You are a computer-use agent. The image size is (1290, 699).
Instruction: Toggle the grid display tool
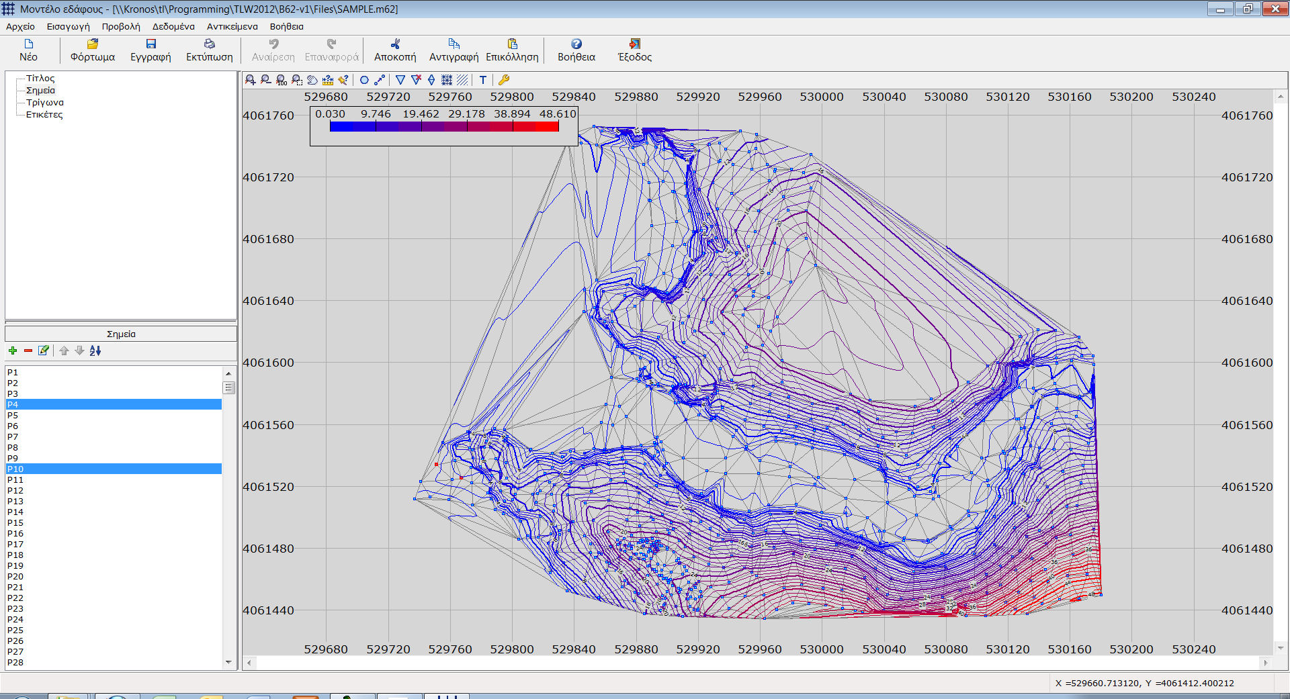447,80
